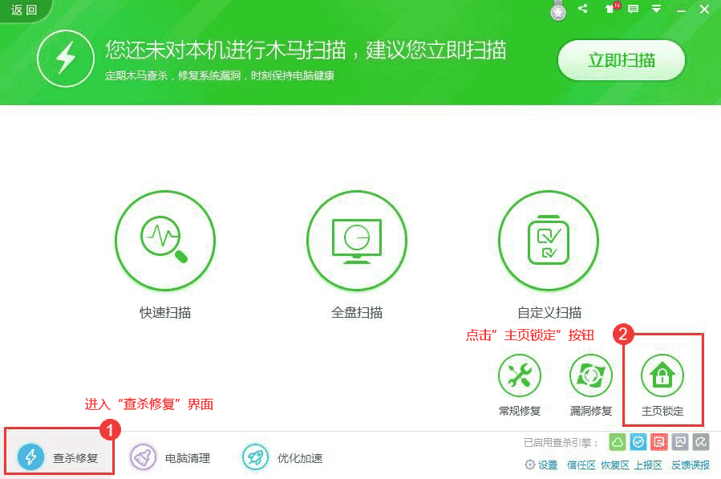Toggle the gray fourth scan engine
Screen dimensions: 721x479
(680, 442)
